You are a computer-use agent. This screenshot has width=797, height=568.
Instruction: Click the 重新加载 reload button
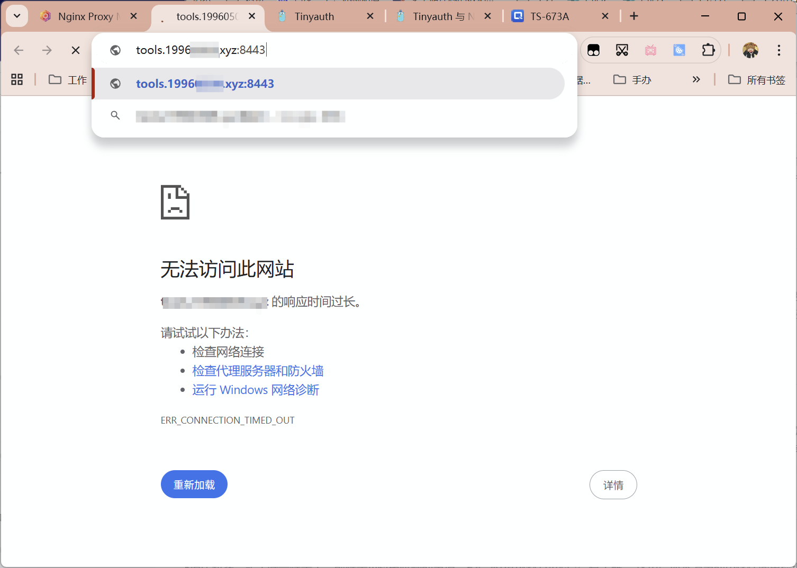194,484
